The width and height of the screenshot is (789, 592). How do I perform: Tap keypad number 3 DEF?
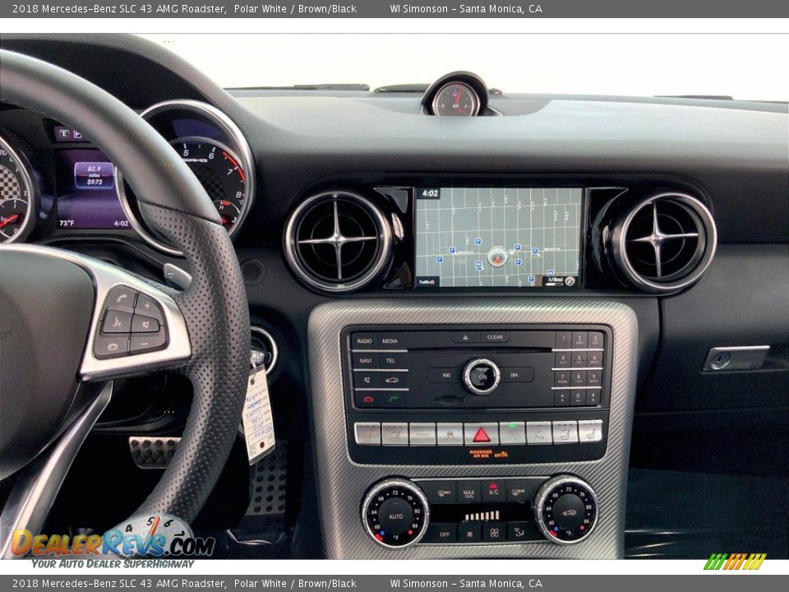coord(595,340)
